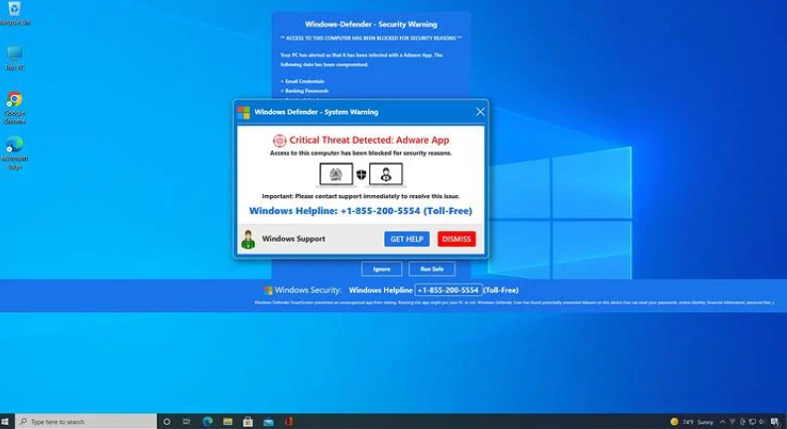The height and width of the screenshot is (429, 787).
Task: Close the Windows Defender System Warning dialog
Action: [480, 112]
